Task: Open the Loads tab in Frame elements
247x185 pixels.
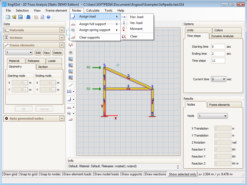Action: [54, 61]
